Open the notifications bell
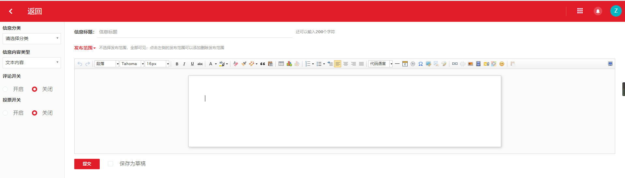Screen dimensions: 625x178 pyautogui.click(x=598, y=11)
